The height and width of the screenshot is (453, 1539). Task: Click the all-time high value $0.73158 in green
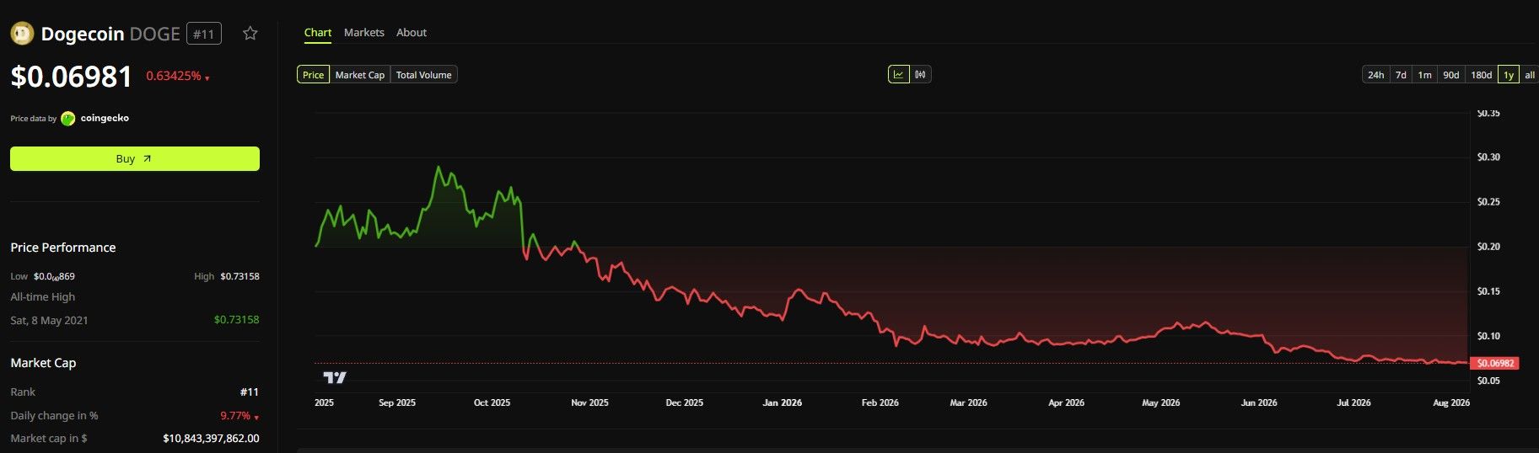pos(237,320)
